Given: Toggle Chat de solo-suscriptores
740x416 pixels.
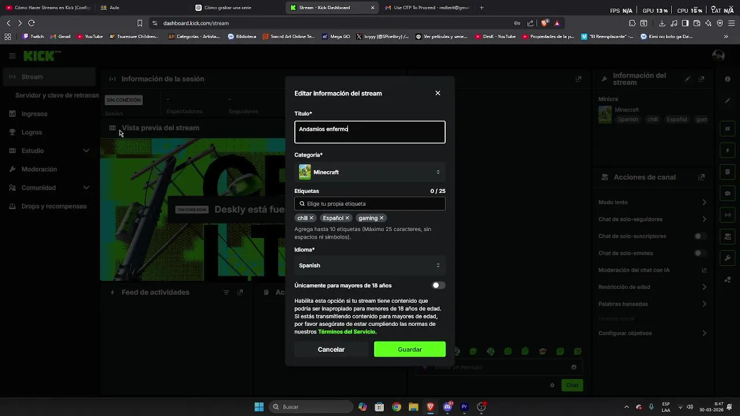Looking at the screenshot, I should [x=700, y=236].
